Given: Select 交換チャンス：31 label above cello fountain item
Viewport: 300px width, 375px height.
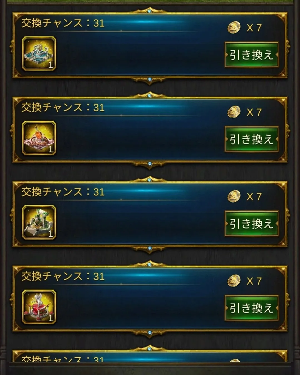Looking at the screenshot, I should coord(63,108).
